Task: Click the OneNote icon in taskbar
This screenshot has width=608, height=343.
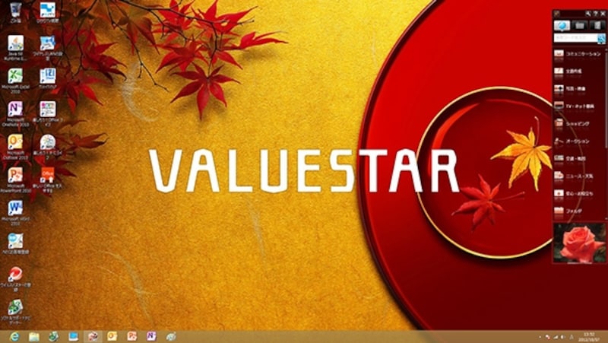Action: coord(151,336)
